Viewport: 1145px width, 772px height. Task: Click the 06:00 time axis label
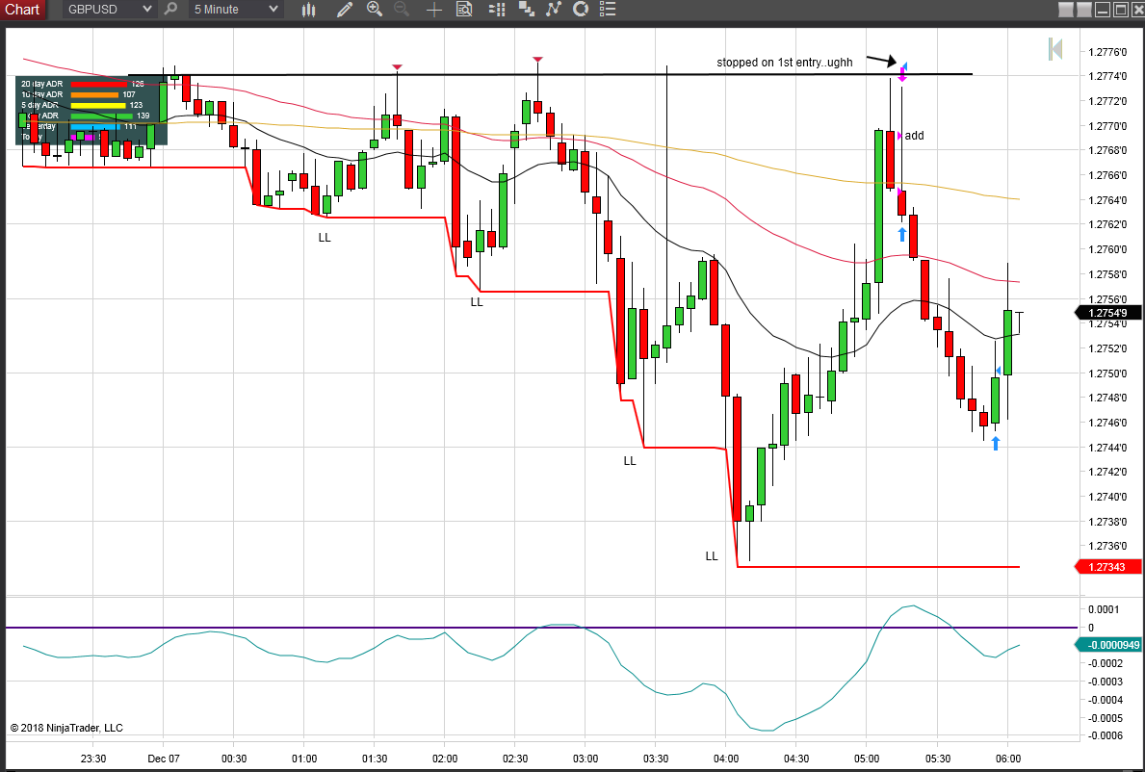pyautogui.click(x=1007, y=759)
